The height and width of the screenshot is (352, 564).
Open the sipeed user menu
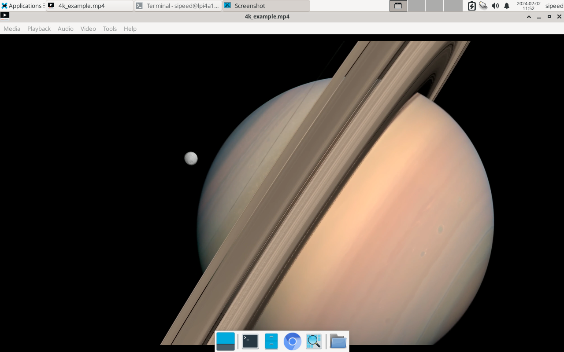[x=554, y=6]
